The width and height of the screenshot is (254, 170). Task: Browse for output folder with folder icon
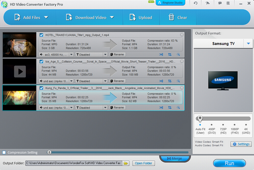point(126,163)
